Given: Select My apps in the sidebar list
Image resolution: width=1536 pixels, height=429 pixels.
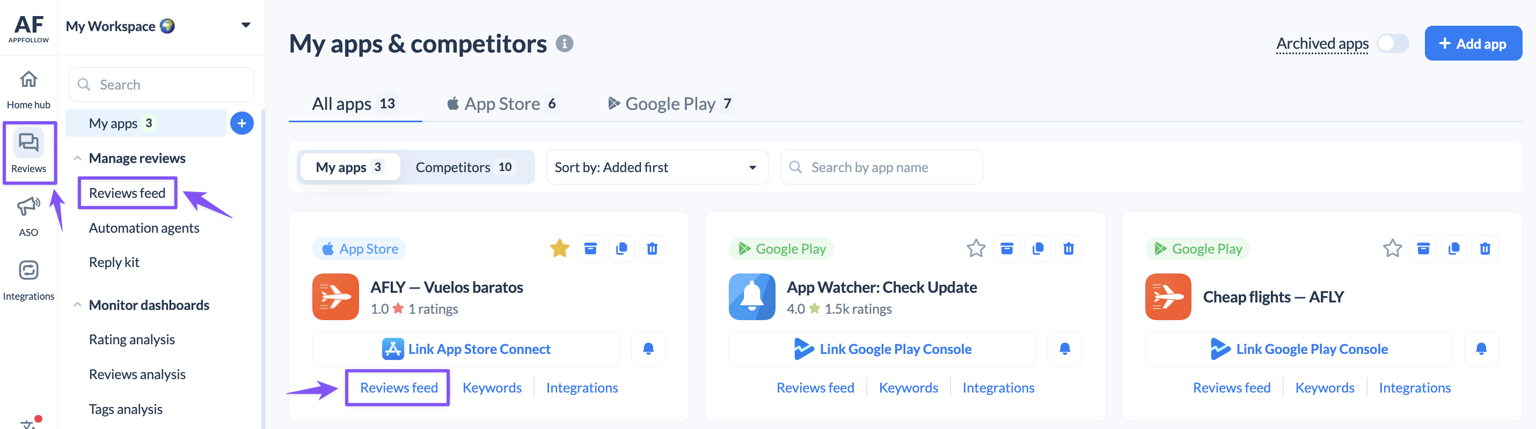Looking at the screenshot, I should coord(146,123).
